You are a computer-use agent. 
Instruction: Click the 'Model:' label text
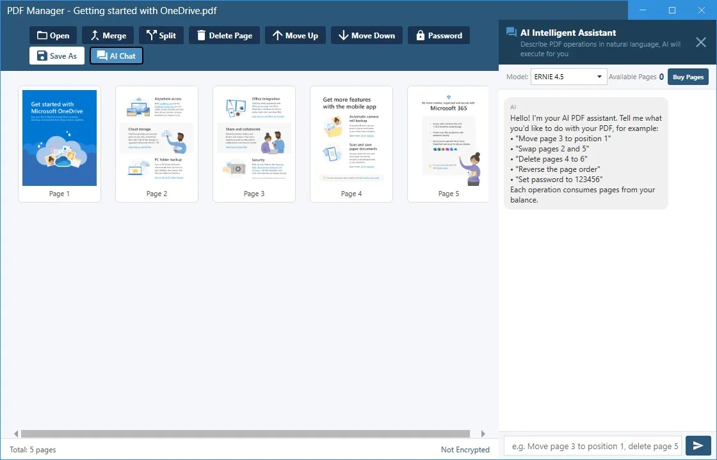(x=517, y=77)
